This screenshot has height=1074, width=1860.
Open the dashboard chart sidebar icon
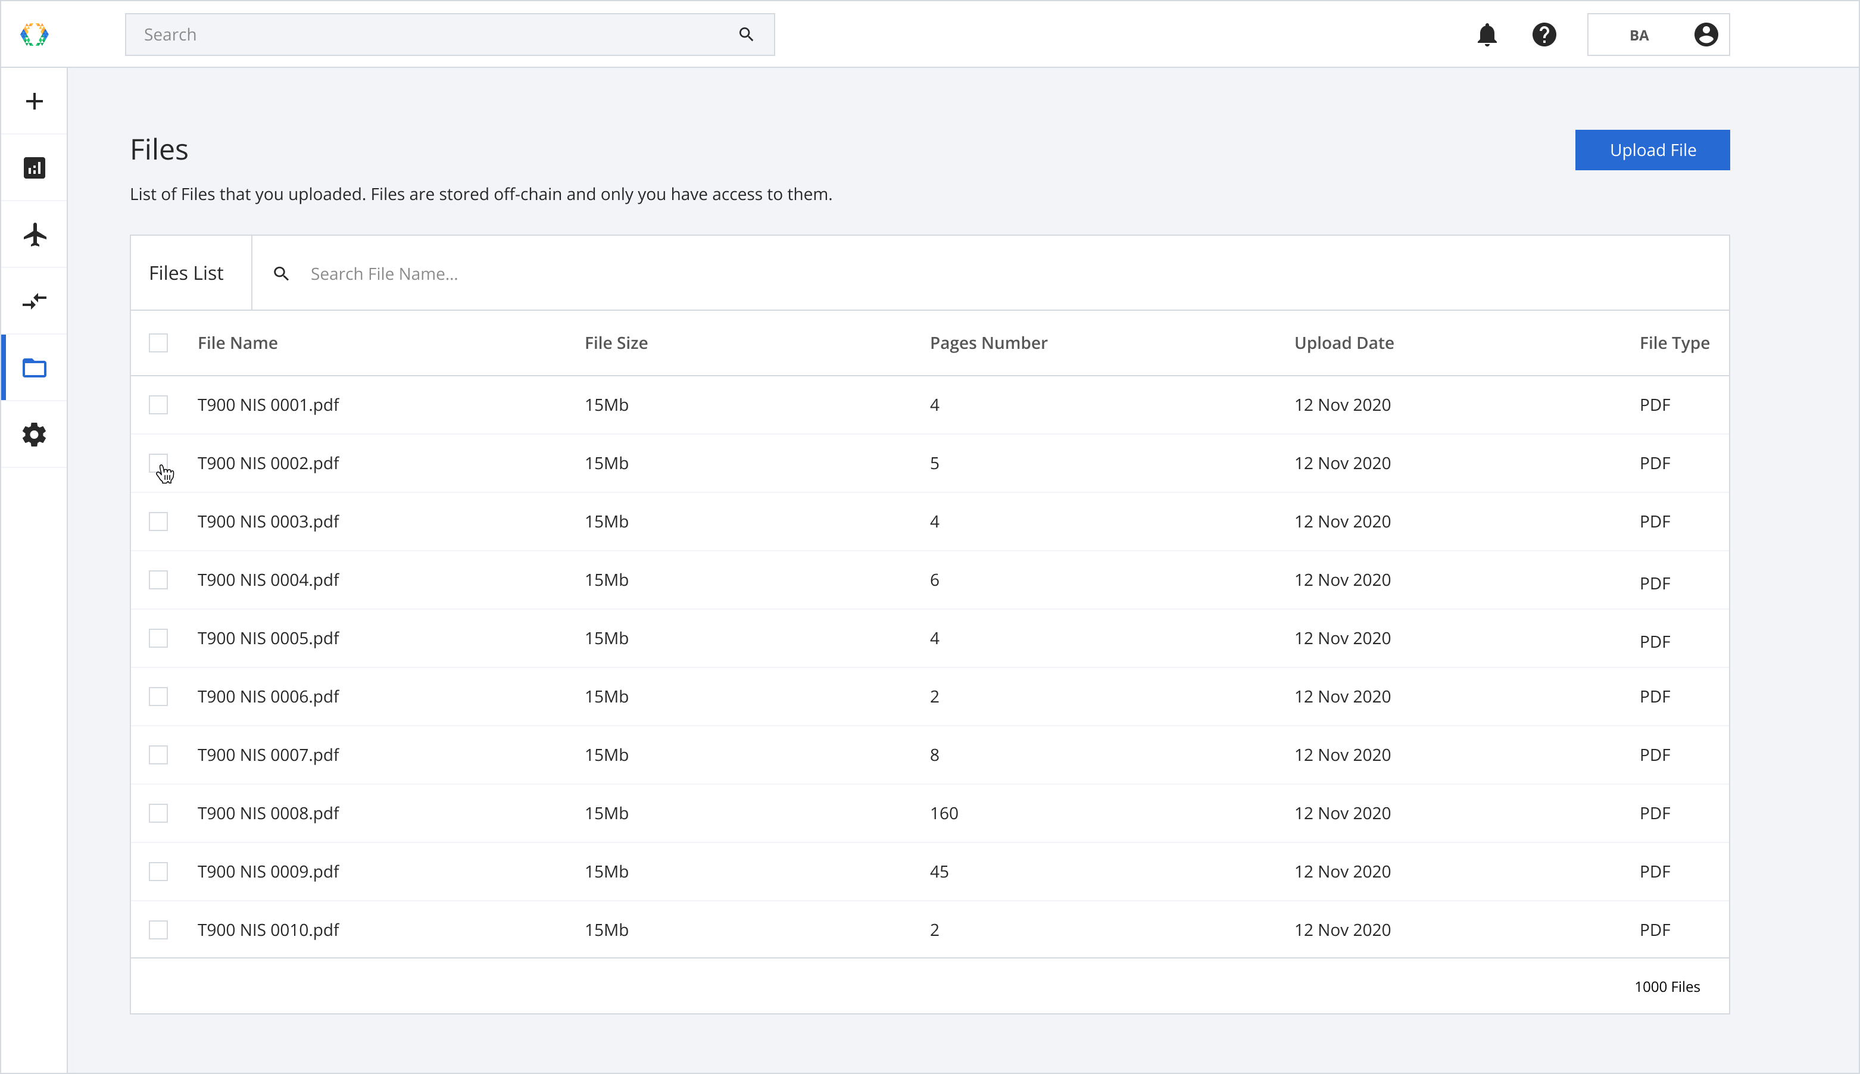(x=34, y=168)
